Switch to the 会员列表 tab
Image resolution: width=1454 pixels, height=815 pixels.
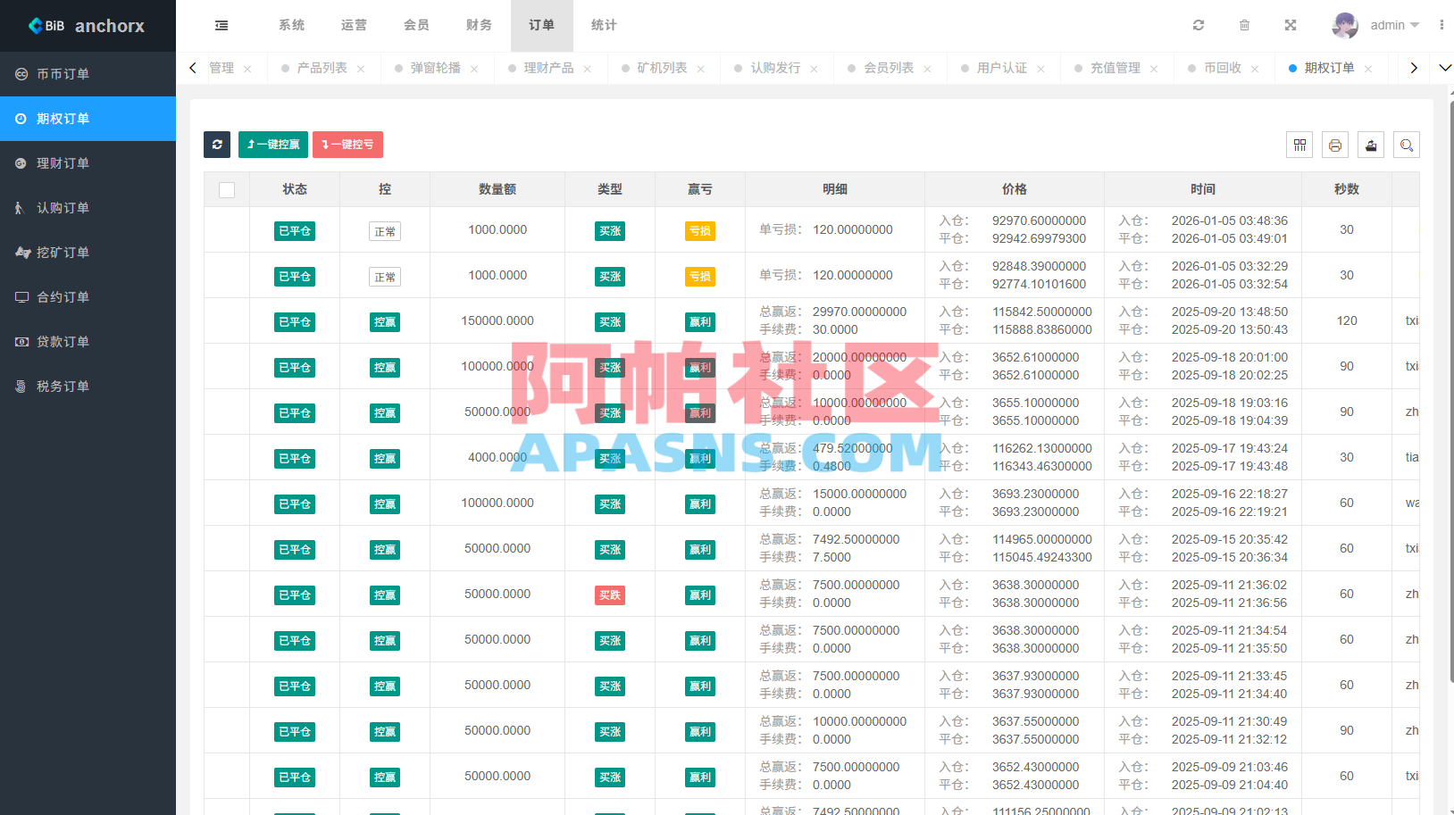[x=889, y=68]
